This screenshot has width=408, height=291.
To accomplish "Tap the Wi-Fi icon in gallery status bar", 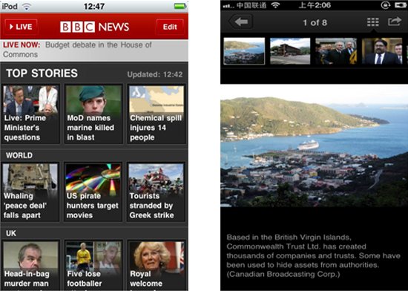I will [275, 5].
